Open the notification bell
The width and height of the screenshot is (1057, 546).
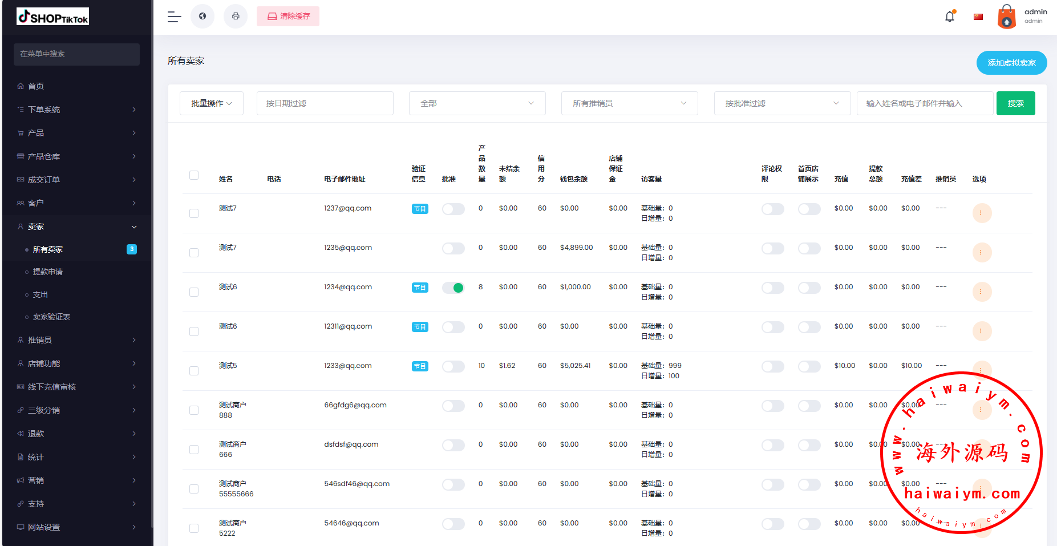pos(950,17)
